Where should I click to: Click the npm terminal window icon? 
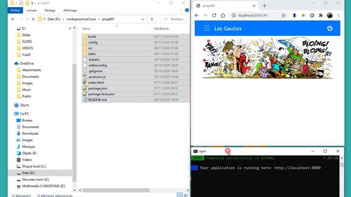(x=195, y=151)
